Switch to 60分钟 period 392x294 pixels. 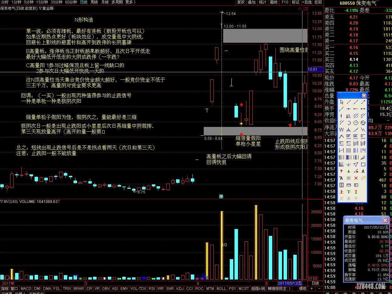click(x=71, y=2)
